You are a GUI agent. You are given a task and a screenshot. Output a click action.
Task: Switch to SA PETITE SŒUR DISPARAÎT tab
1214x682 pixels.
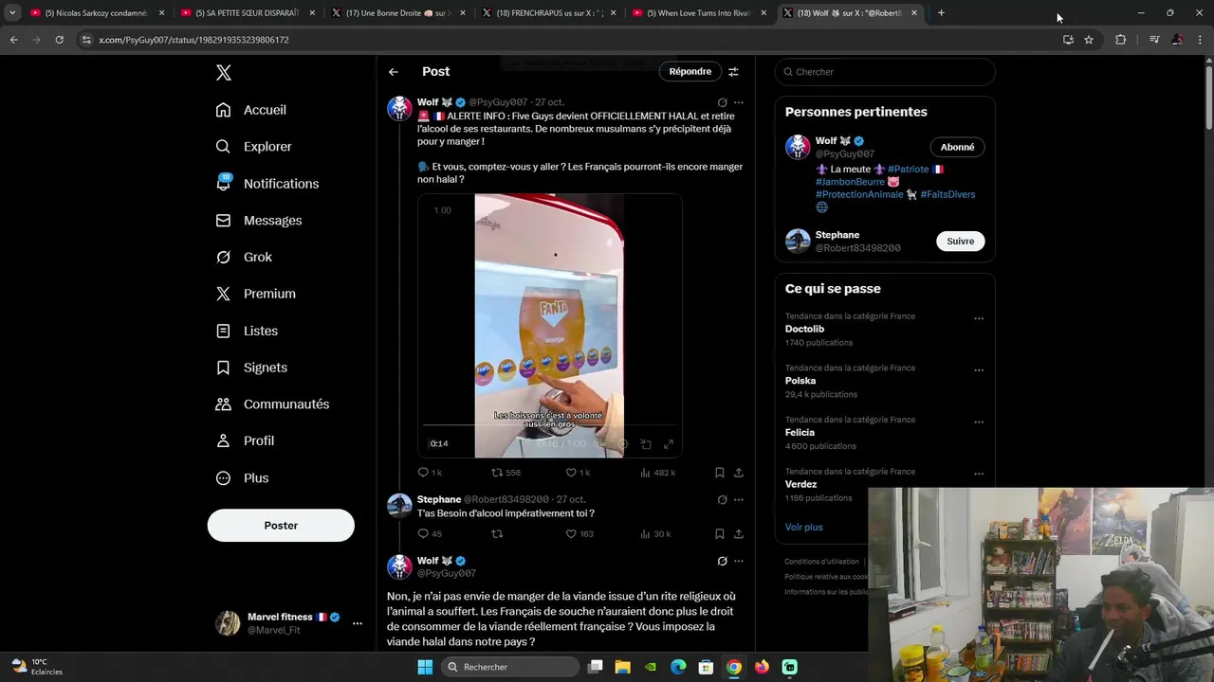(247, 13)
